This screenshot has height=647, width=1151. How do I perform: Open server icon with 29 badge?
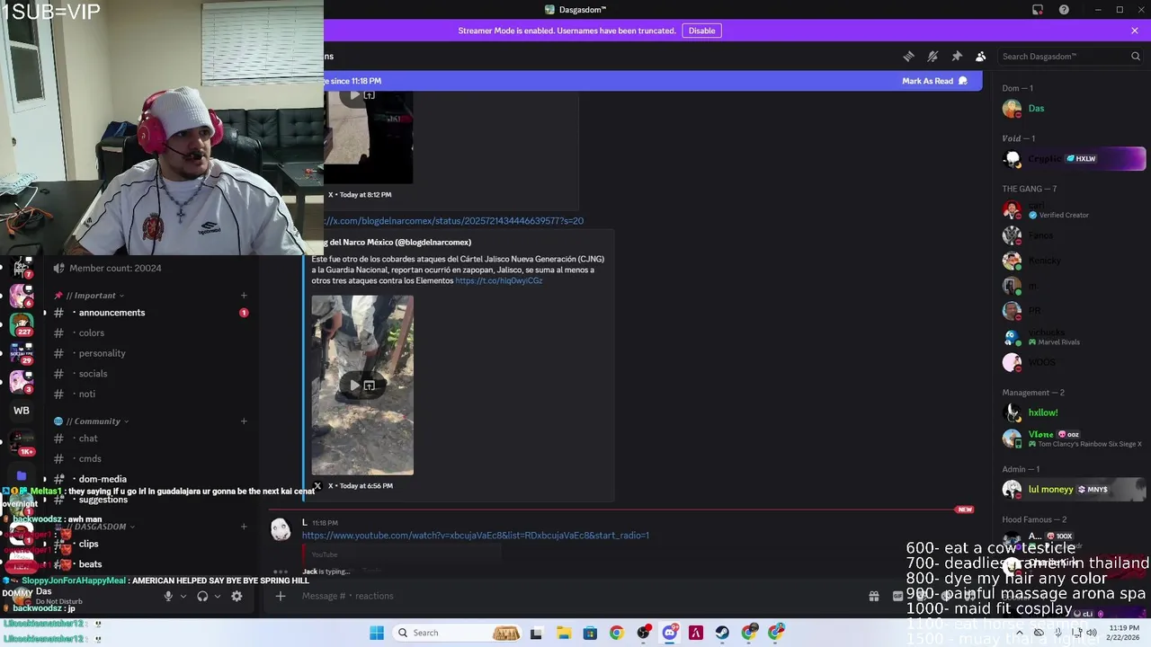[x=22, y=353]
